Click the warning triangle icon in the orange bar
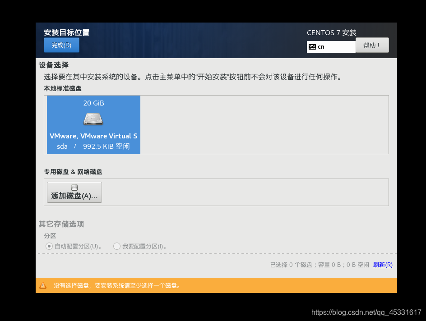 pyautogui.click(x=43, y=285)
